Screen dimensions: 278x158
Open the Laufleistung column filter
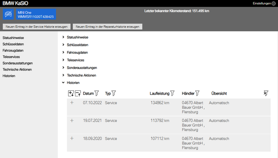172,93
